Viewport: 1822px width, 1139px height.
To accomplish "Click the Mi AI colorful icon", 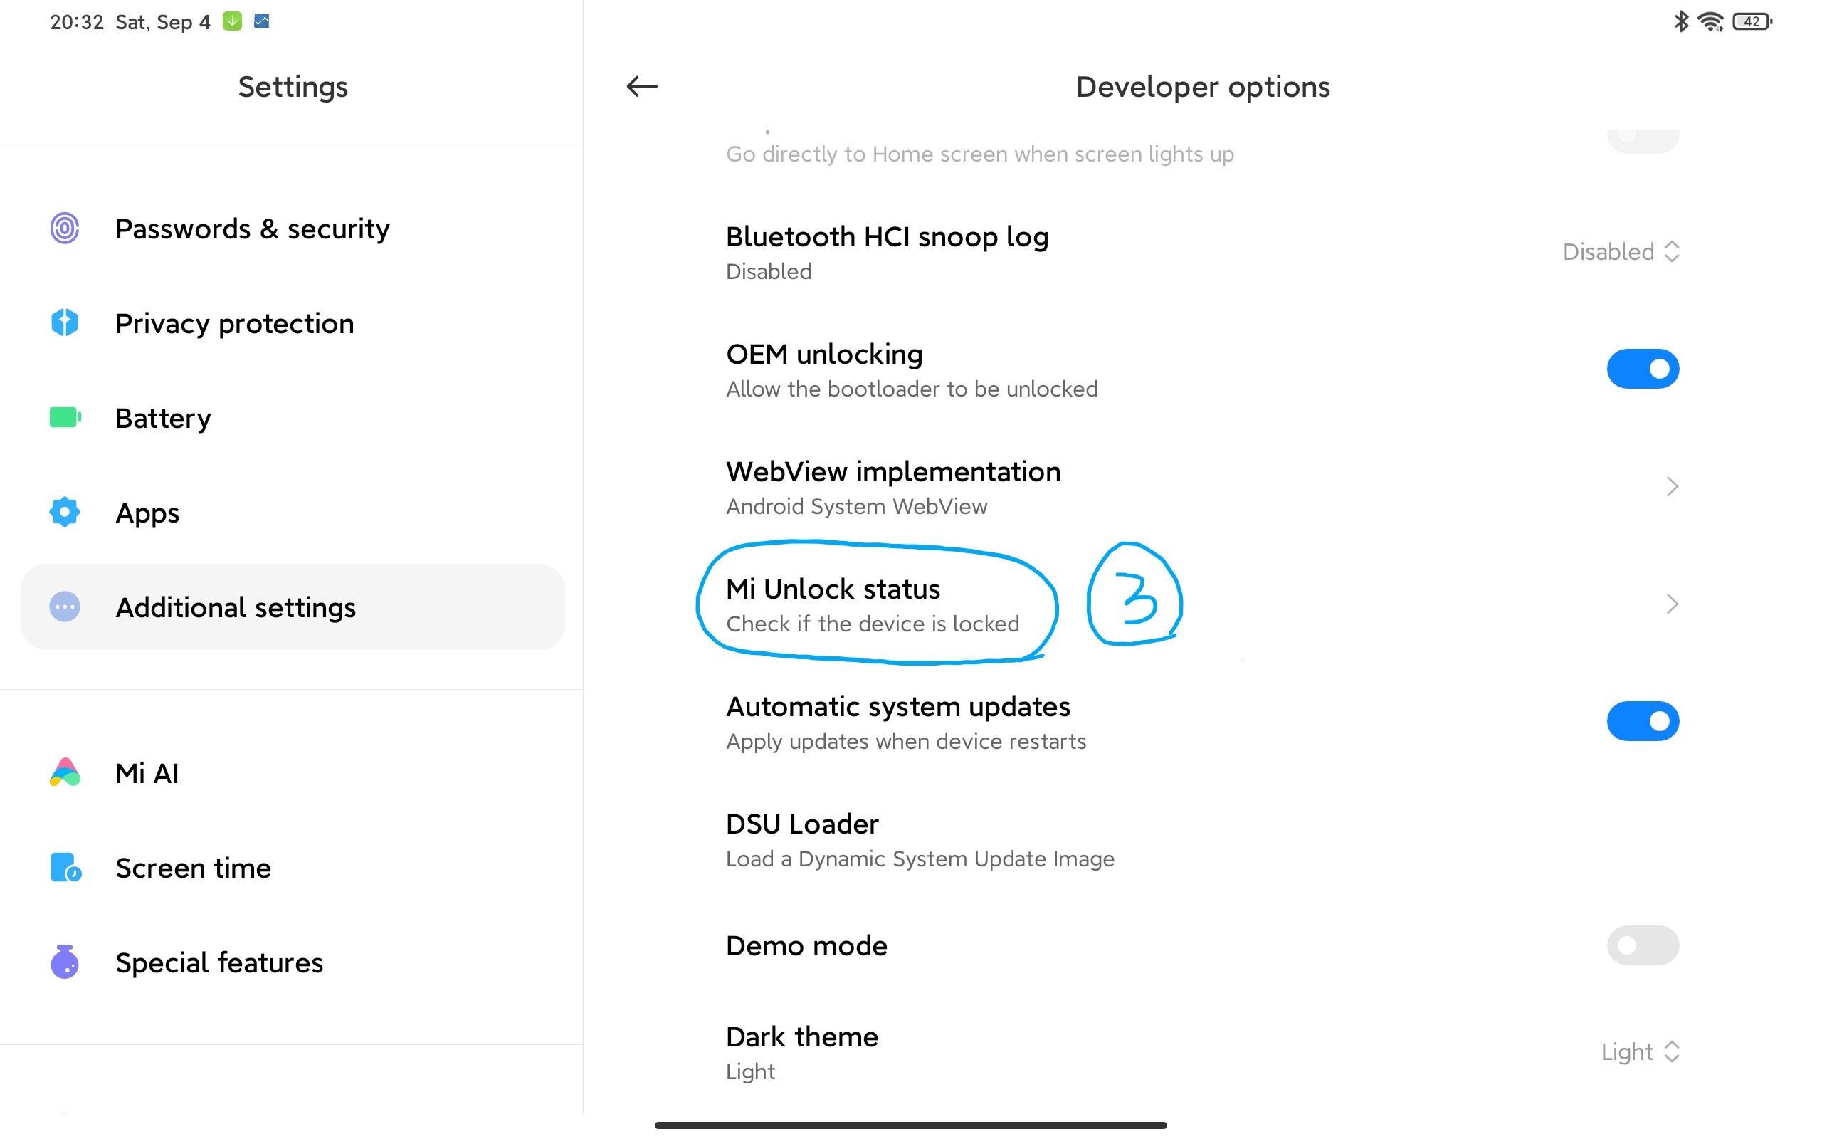I will 65,773.
